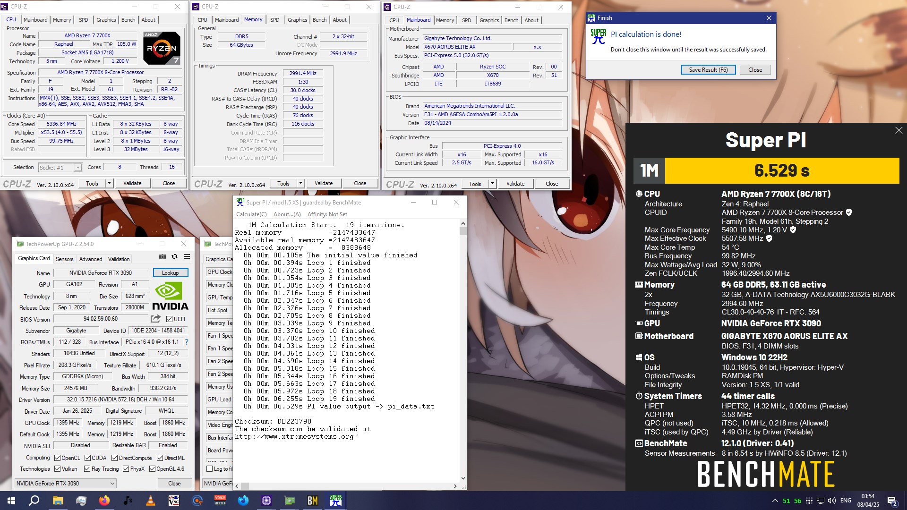This screenshot has width=907, height=510.
Task: Open Graphics tab in Mainboard CPU-Z window
Action: tap(489, 20)
